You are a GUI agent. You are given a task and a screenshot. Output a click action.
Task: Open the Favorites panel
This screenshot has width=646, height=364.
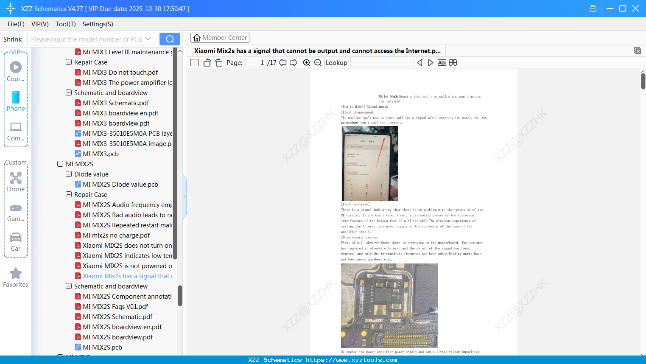click(x=15, y=277)
